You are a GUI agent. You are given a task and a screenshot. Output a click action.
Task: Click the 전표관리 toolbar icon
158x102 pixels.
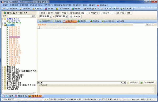click(x=46, y=9)
